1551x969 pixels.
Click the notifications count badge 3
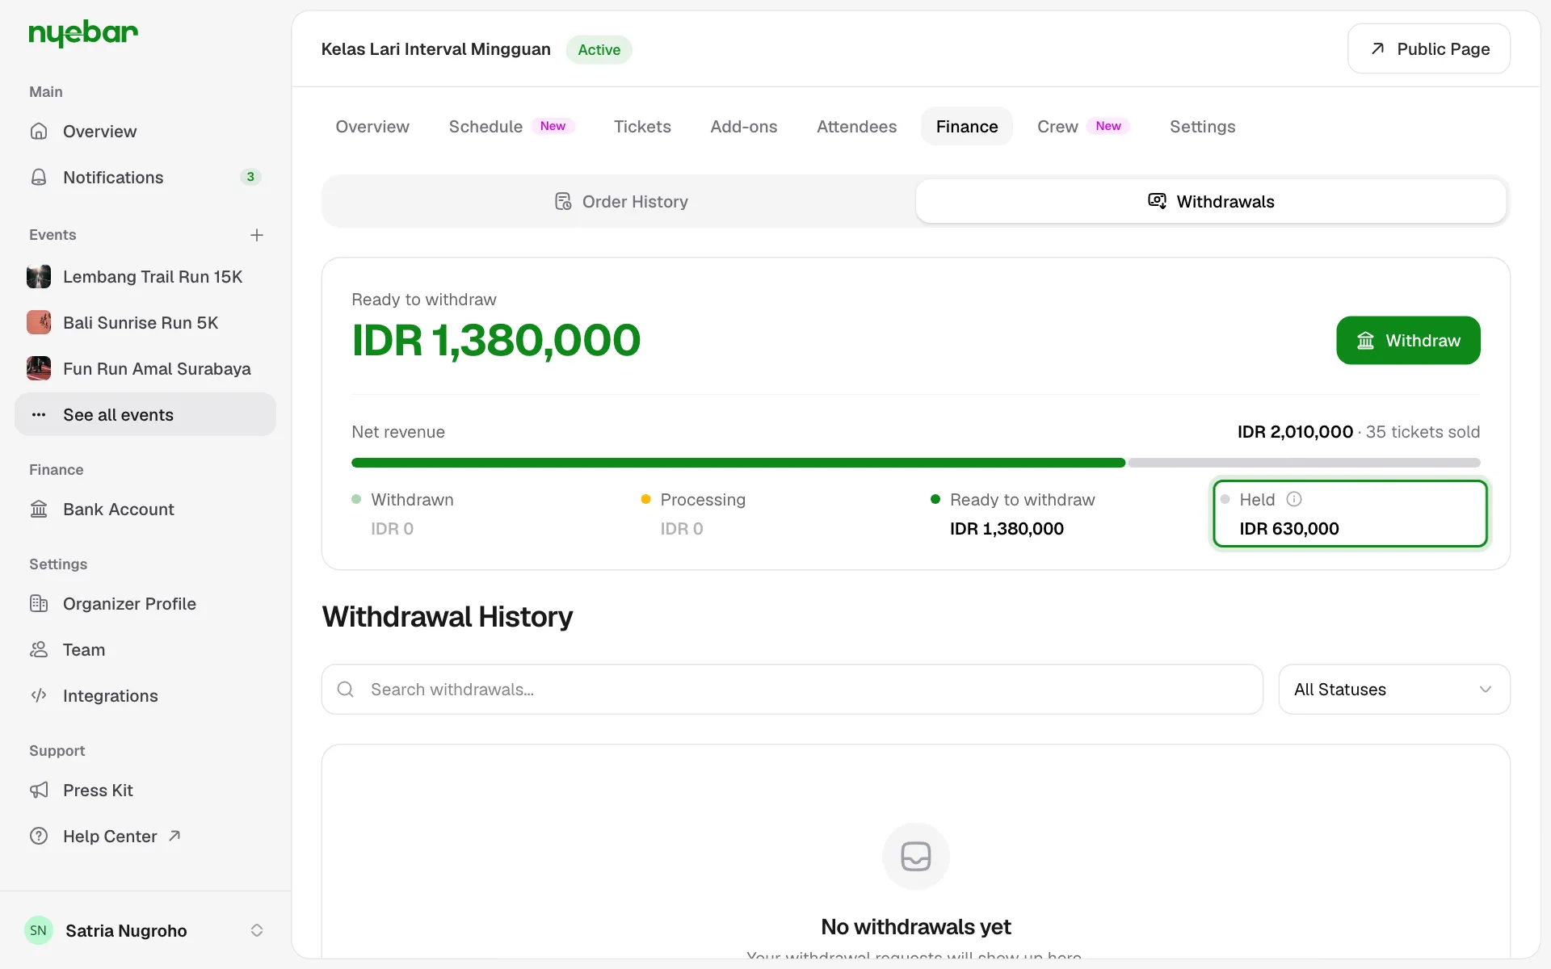[x=250, y=177]
